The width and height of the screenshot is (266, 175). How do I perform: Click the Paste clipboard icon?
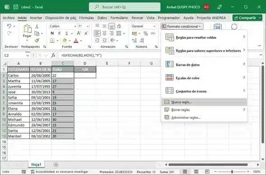click(27, 28)
